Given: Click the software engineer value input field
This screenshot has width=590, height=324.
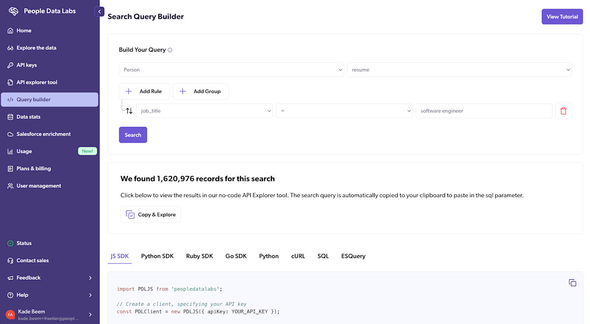Looking at the screenshot, I should pyautogui.click(x=484, y=111).
